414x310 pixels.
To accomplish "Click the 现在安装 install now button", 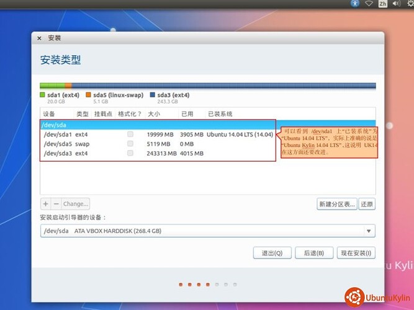I will click(356, 253).
